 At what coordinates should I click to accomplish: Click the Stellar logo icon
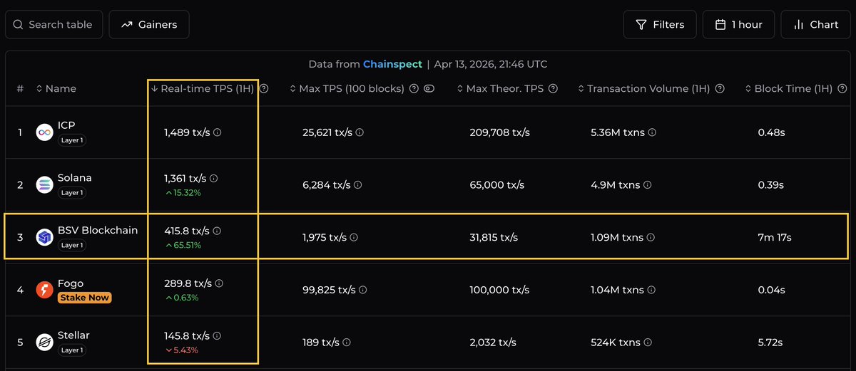click(x=45, y=343)
